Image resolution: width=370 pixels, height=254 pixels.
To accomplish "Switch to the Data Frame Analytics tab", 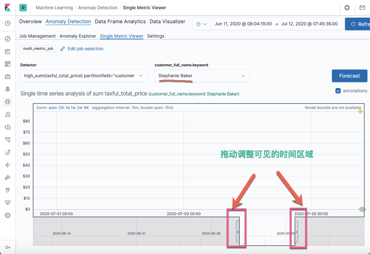I will (120, 21).
